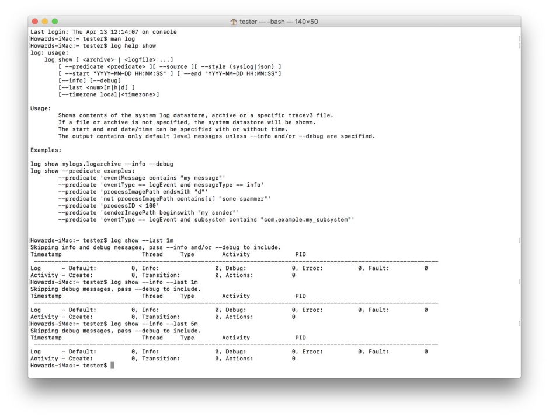Click the '[--last <num>[m|h|d] ]' option line
The width and height of the screenshot is (549, 418).
97,87
